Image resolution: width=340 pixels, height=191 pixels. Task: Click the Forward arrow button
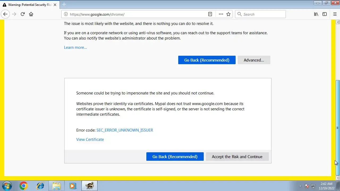coord(14,14)
